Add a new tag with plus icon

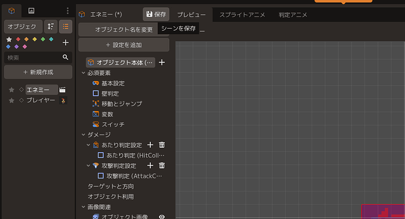[x=66, y=42]
